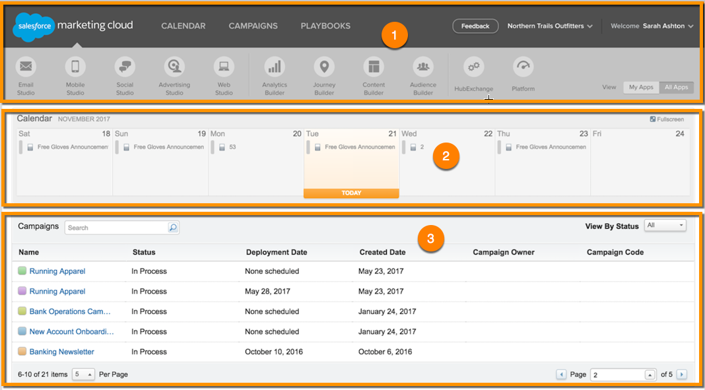Click blue swatch of New Account Onboarding
This screenshot has width=705, height=390.
click(x=22, y=331)
